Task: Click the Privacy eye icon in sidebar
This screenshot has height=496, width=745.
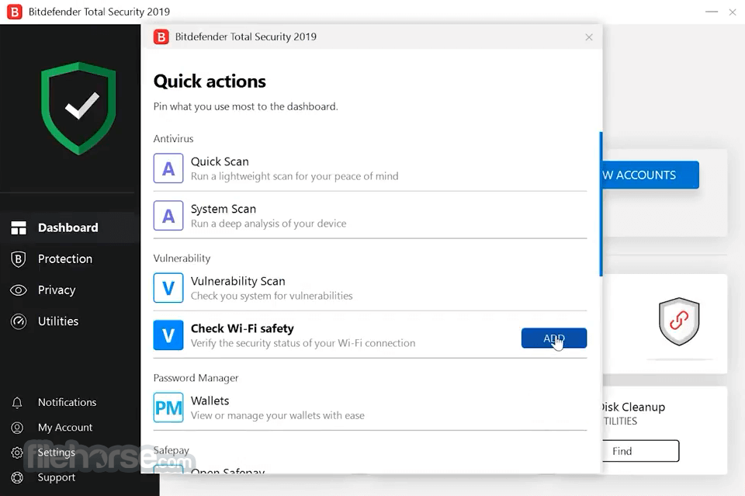Action: click(x=19, y=290)
